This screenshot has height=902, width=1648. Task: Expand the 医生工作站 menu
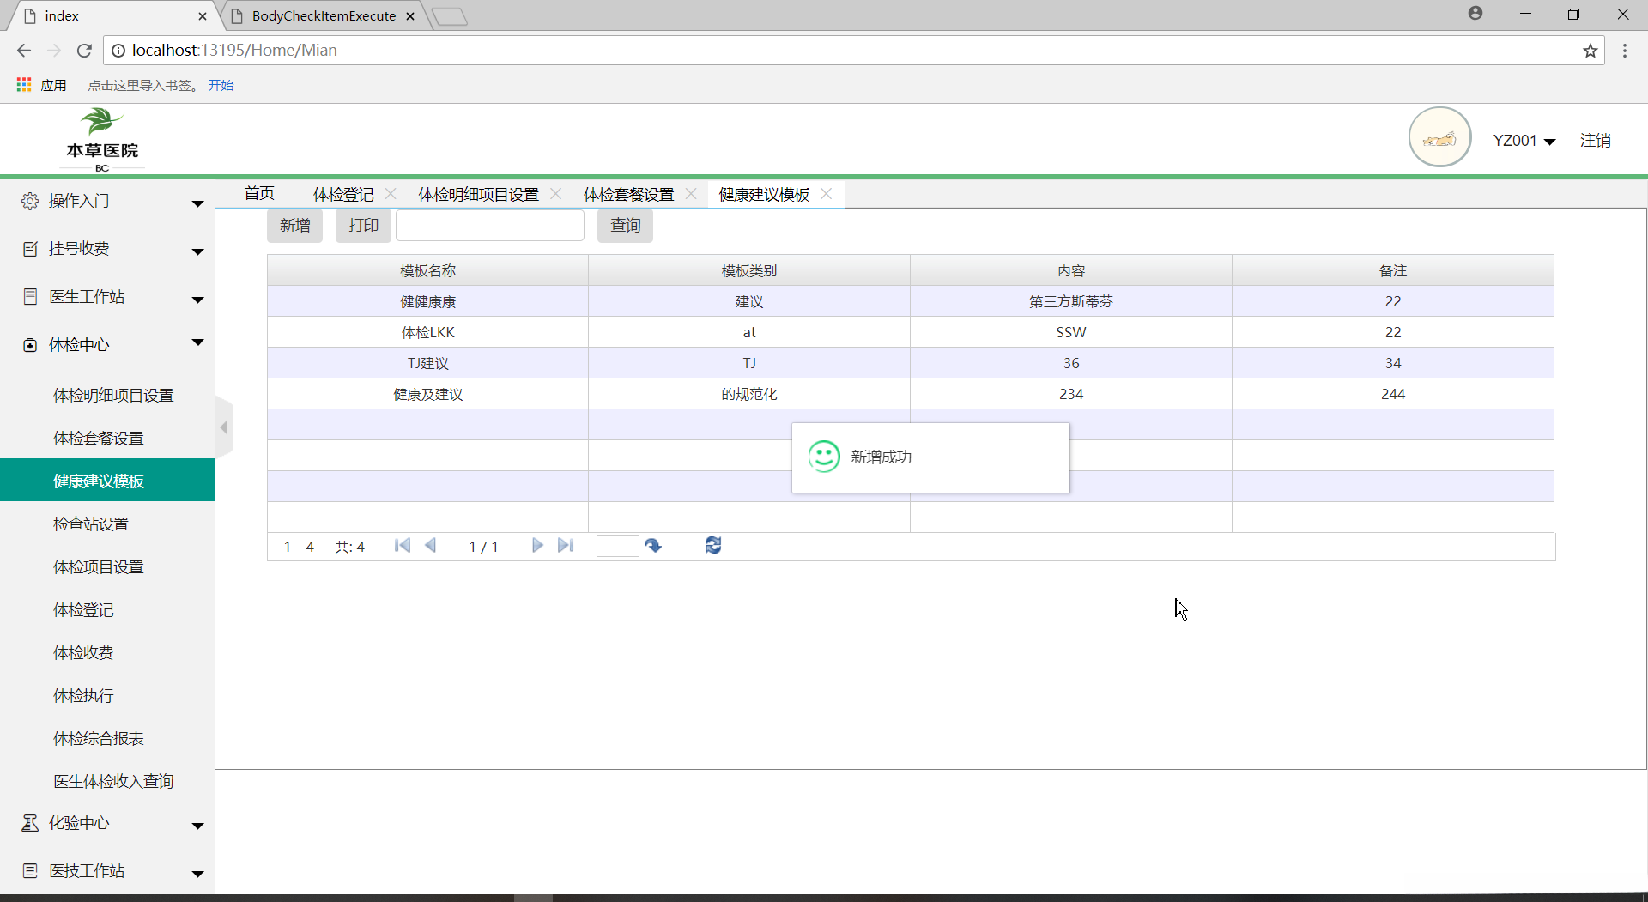pyautogui.click(x=198, y=300)
